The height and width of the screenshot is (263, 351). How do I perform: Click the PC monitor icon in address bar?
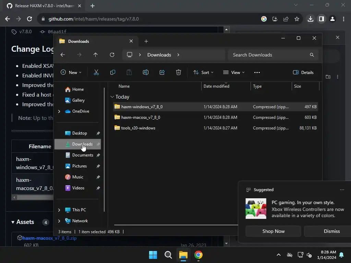pyautogui.click(x=129, y=55)
